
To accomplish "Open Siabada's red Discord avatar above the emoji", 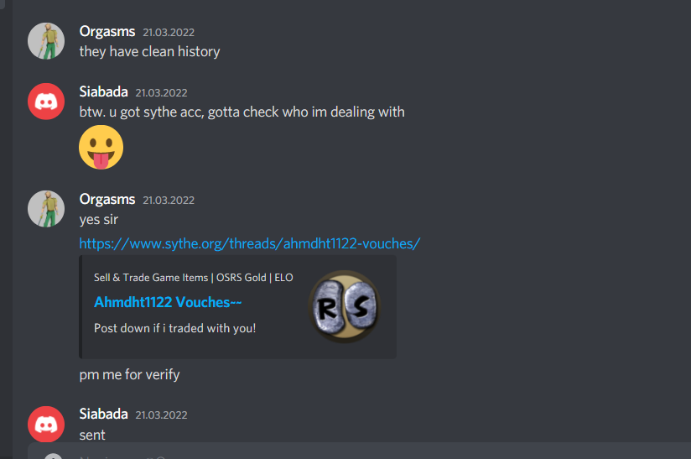I will click(46, 102).
